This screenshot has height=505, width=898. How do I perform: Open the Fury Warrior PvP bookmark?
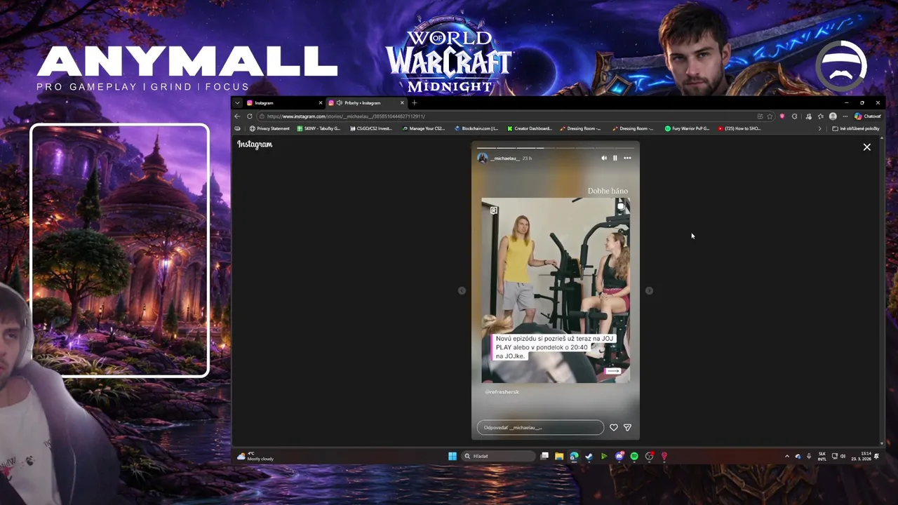687,128
